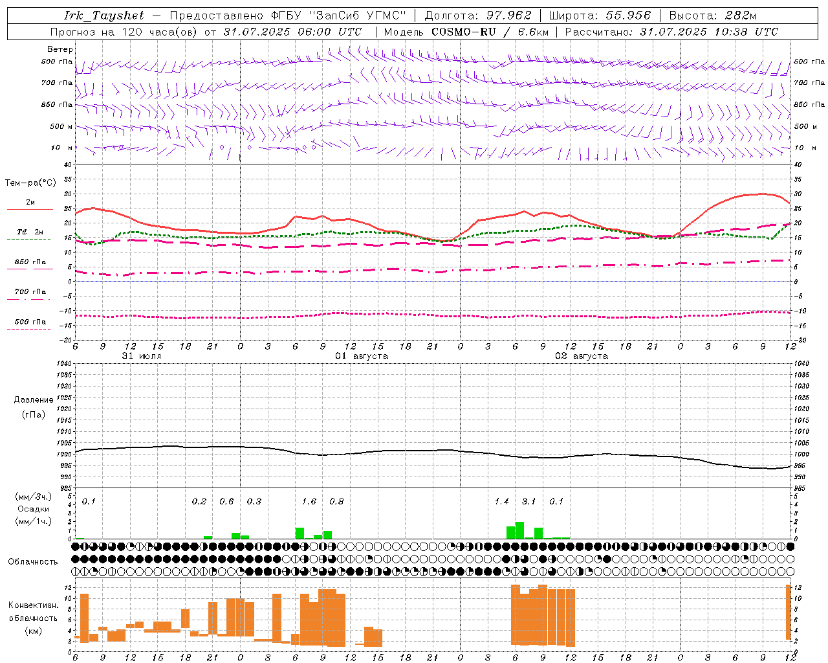
Task: Click the Ветер panel label
Action: (60, 49)
